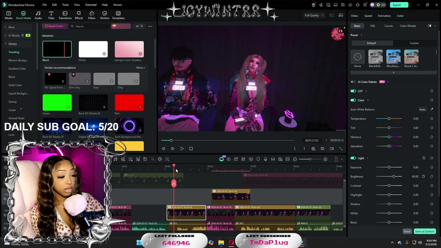Click the Auto white balance button
Screen dimensions: 441x248
coord(422,110)
